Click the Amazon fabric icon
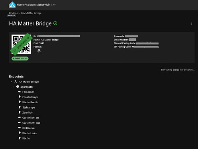The image size is (198, 149). tap(39, 50)
